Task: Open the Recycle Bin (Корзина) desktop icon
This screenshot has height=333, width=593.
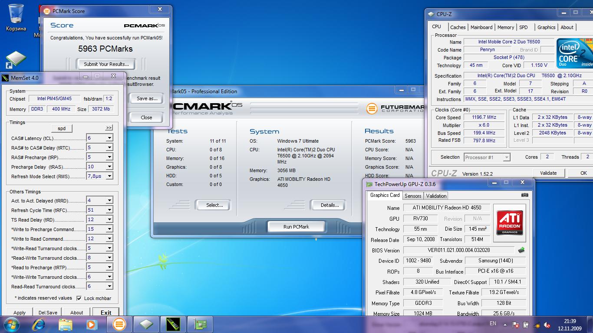Action: pos(16,17)
